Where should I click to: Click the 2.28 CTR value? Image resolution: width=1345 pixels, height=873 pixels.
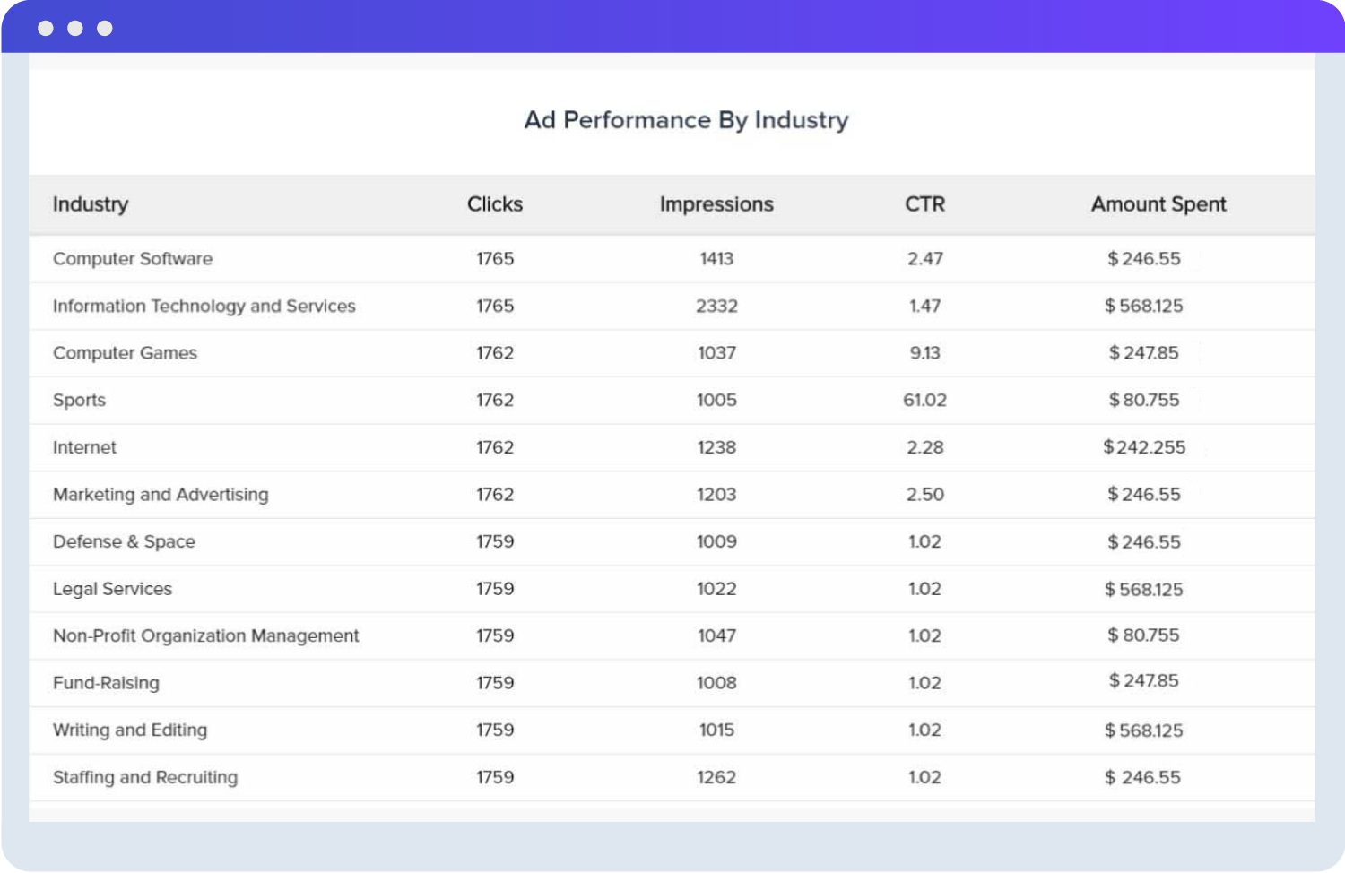tap(924, 447)
